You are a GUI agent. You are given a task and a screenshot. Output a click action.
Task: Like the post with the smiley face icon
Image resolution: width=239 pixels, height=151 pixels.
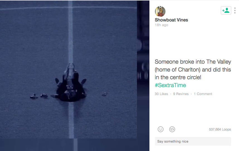[x=160, y=129]
